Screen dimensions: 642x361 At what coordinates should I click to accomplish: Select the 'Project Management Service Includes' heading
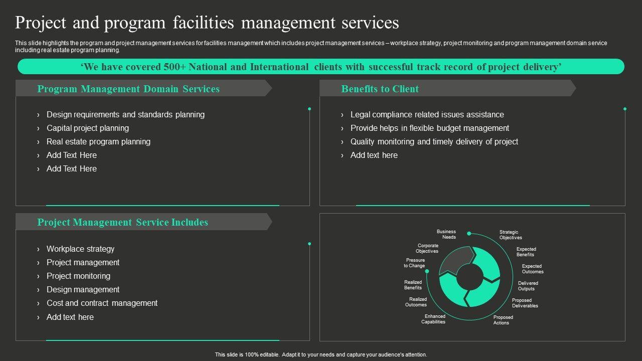[x=122, y=222]
